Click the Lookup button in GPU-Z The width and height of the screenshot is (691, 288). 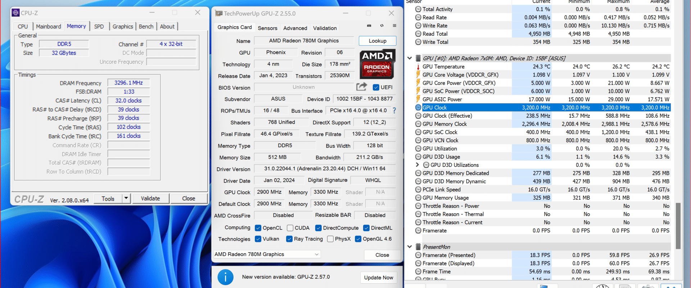378,41
